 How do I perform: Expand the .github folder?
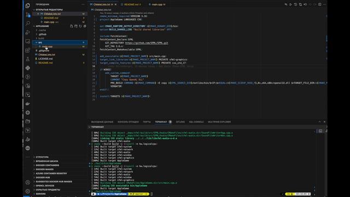pos(60,34)
